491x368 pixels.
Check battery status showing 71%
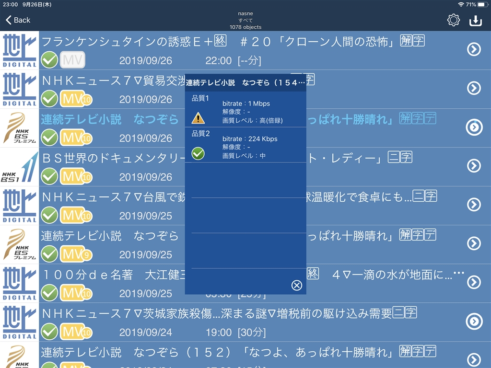(477, 4)
